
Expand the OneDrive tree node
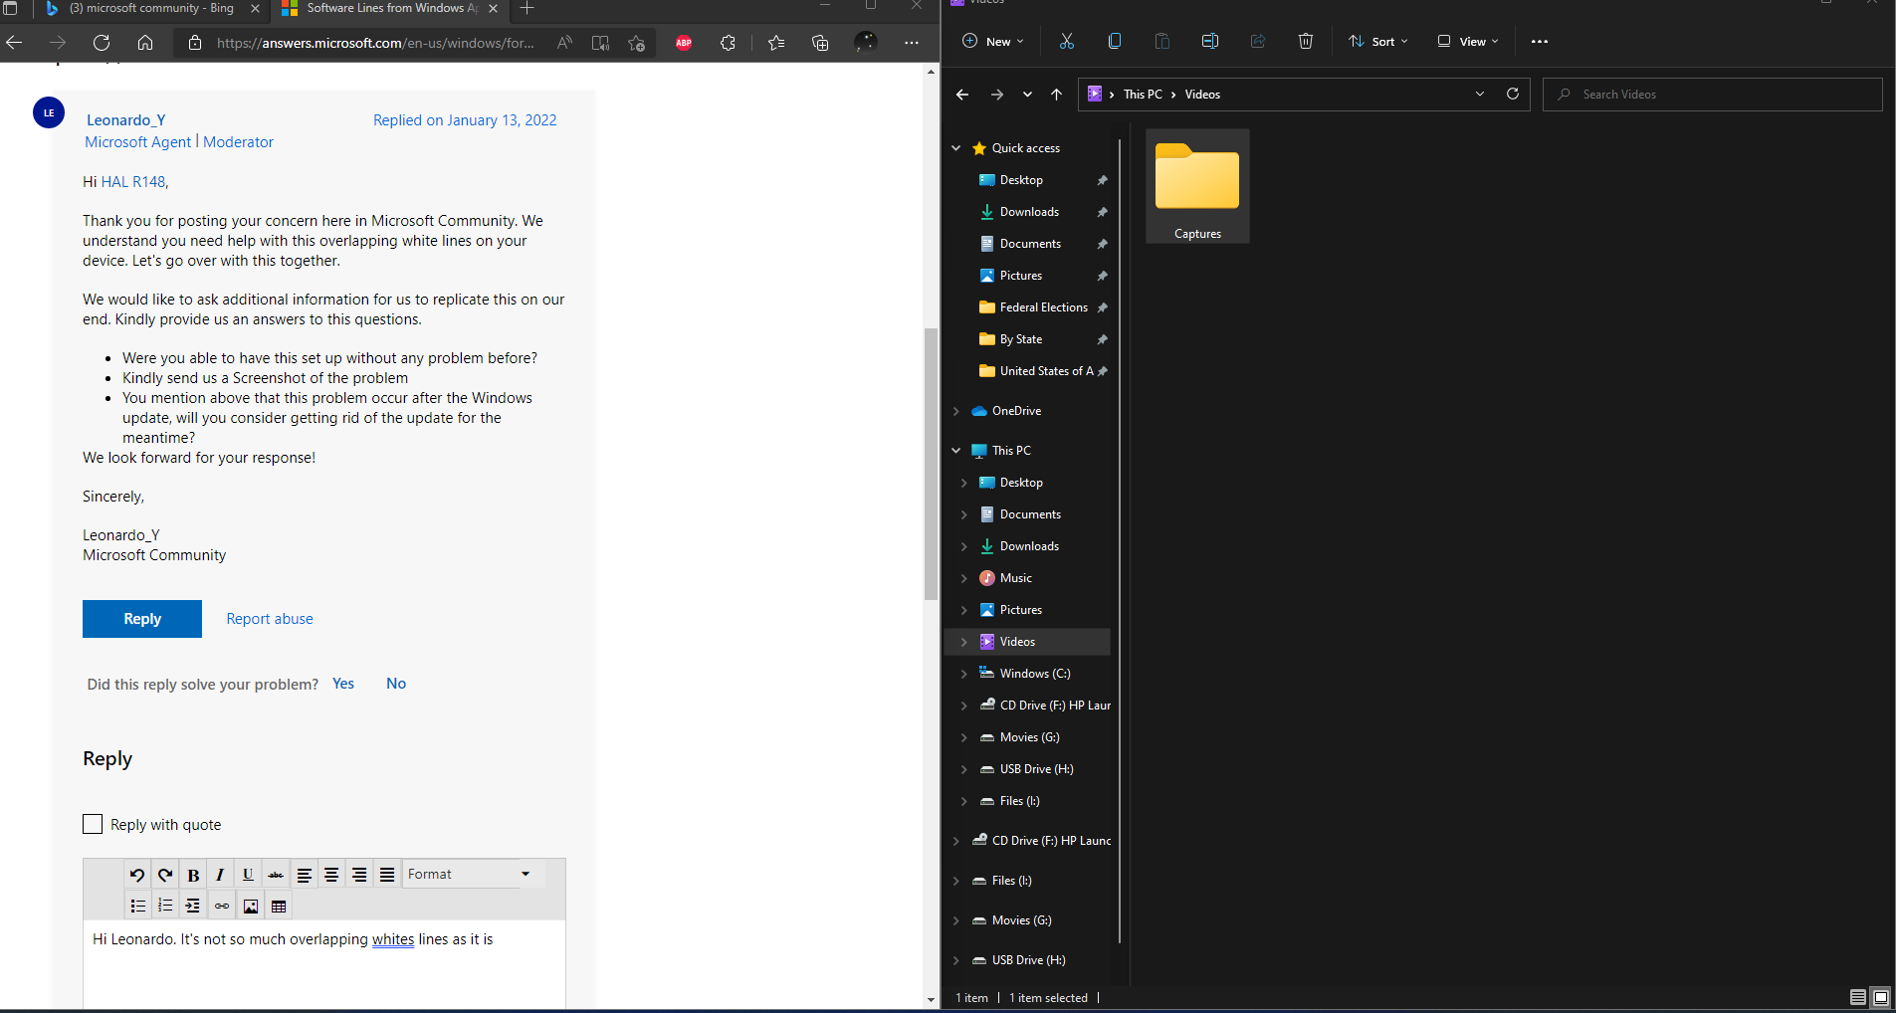point(955,411)
